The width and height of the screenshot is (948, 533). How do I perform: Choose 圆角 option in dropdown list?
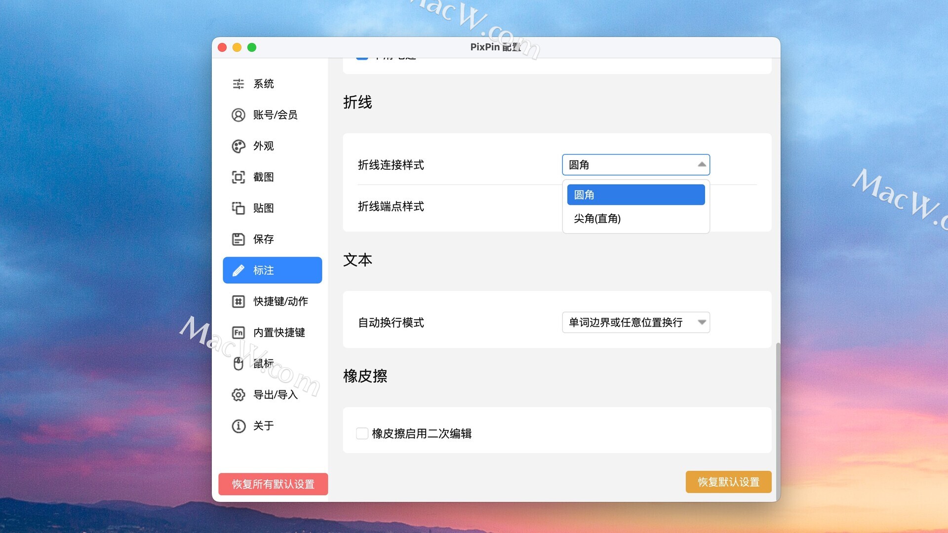(x=635, y=195)
